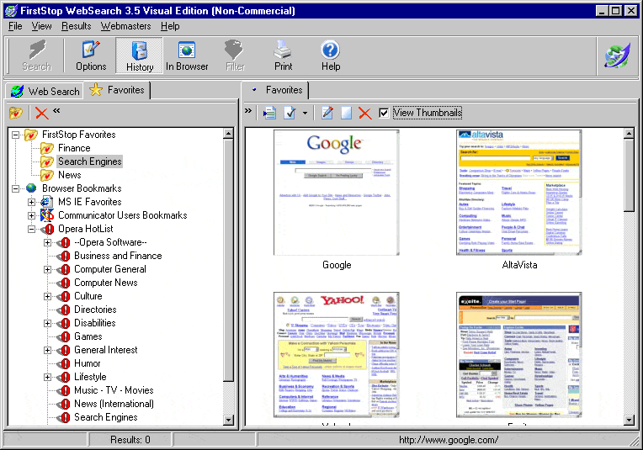Image resolution: width=643 pixels, height=450 pixels.
Task: Click the tree panel scroll down arrow
Action: click(x=229, y=420)
